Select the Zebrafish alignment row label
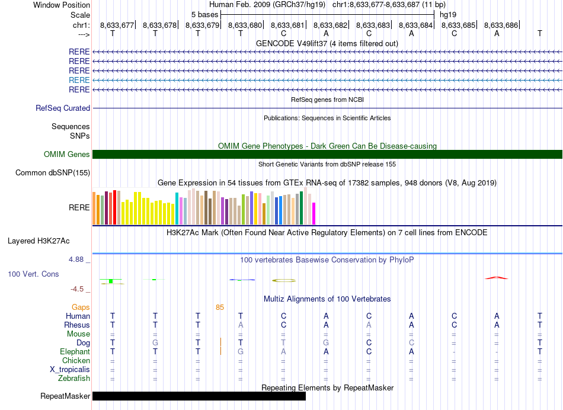The height and width of the screenshot is (410, 563). [74, 379]
